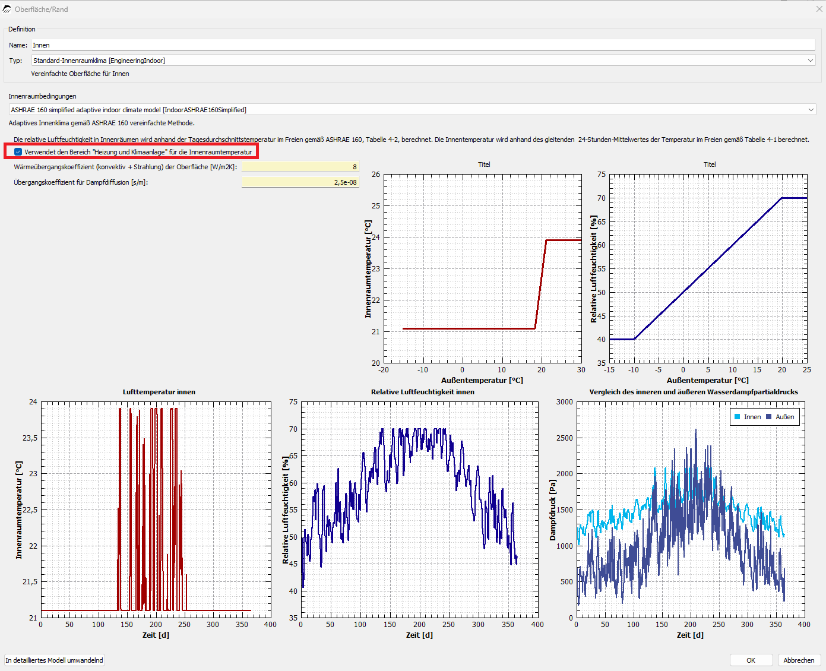
Task: Confirm the dialog with OK
Action: tap(751, 660)
